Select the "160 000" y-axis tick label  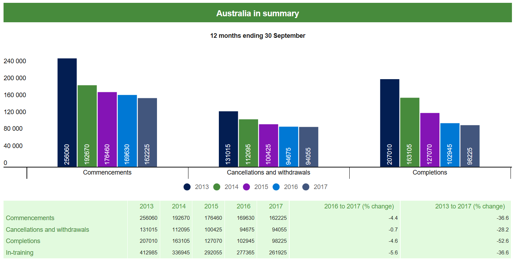tap(15, 95)
